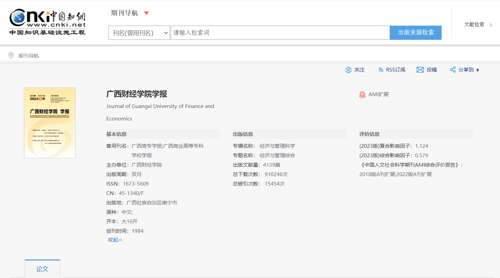Click the 专题名称 value 经济与管理综合
The height and width of the screenshot is (278, 500).
click(x=277, y=156)
